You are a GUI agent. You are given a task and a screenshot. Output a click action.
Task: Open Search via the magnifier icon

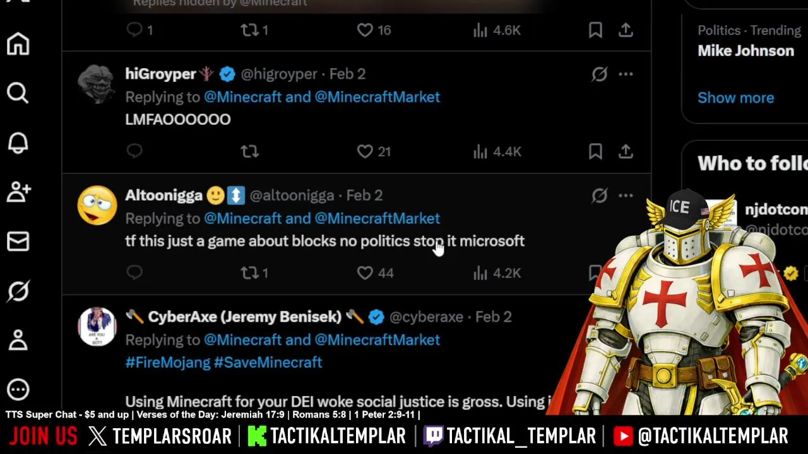(x=18, y=93)
